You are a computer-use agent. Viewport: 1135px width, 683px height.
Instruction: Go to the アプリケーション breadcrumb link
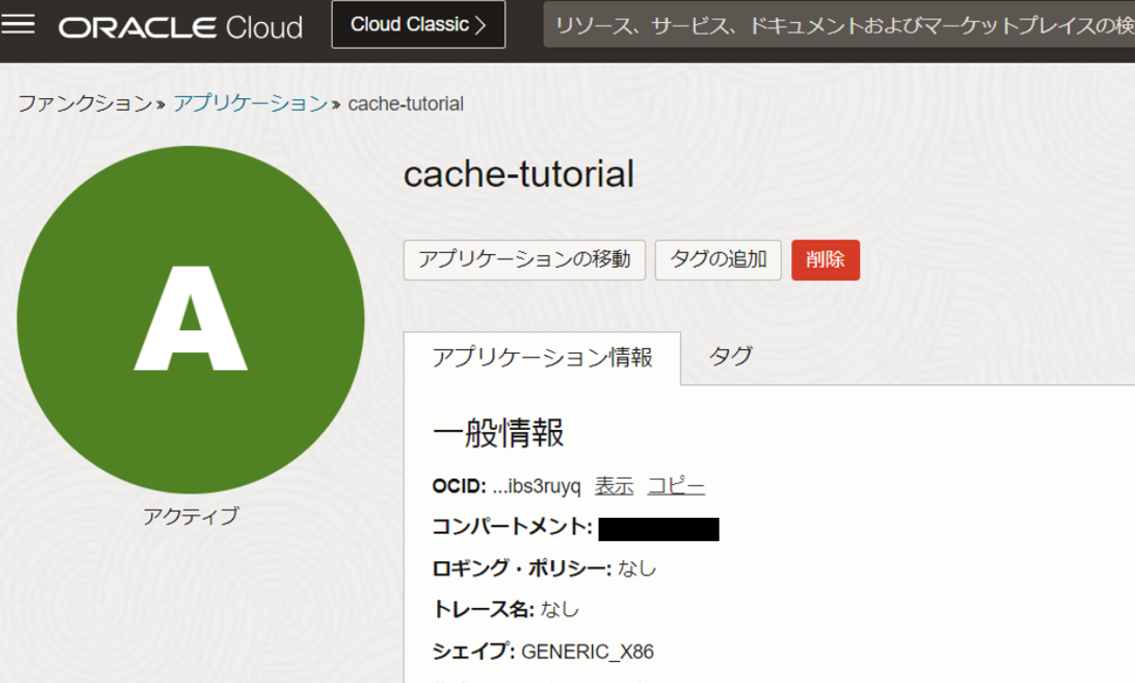click(250, 104)
